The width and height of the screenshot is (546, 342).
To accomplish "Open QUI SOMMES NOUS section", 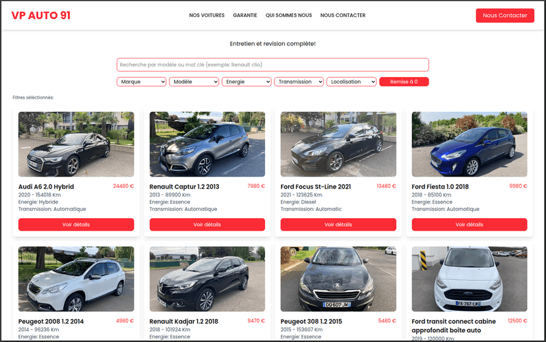I will (288, 15).
